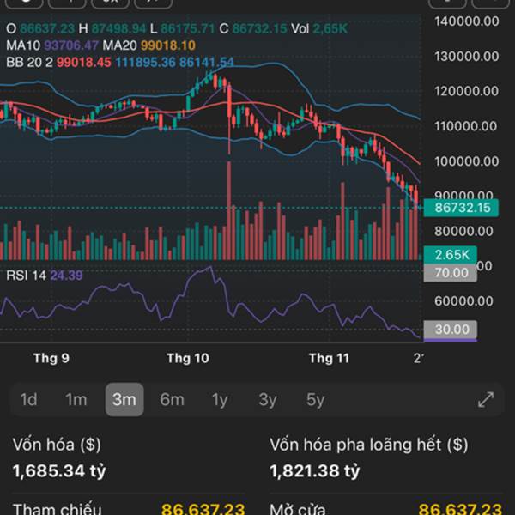The height and width of the screenshot is (515, 515).
Task: Tap the Vốn hóa ($) label
Action: 57,445
